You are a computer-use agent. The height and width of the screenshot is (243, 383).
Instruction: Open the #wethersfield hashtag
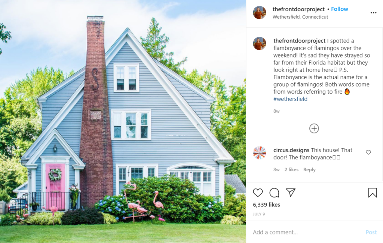[x=290, y=99]
